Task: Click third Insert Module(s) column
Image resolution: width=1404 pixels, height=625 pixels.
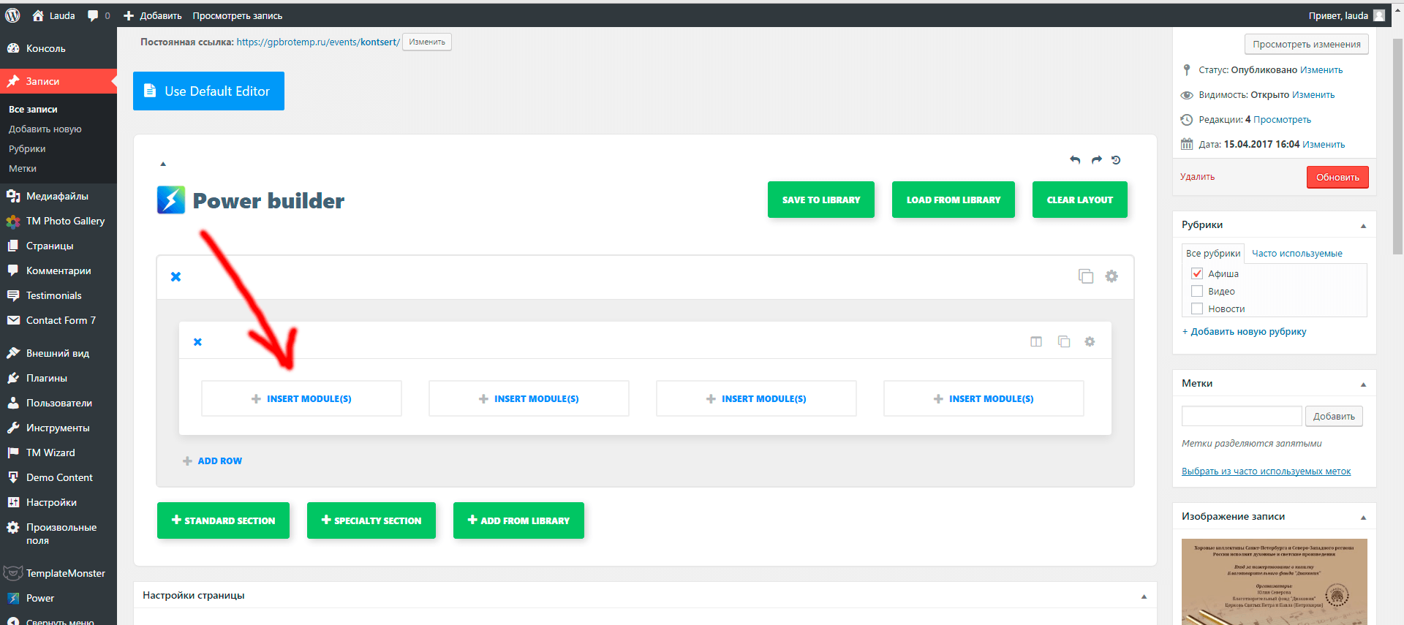Action: pos(756,398)
